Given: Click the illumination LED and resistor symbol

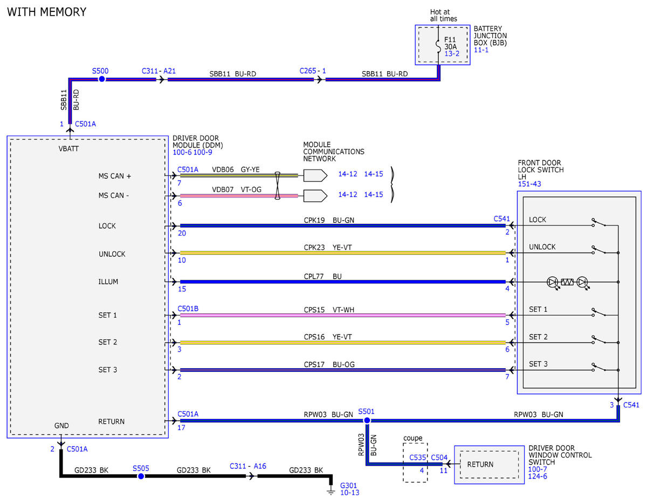Looking at the screenshot, I should point(567,282).
